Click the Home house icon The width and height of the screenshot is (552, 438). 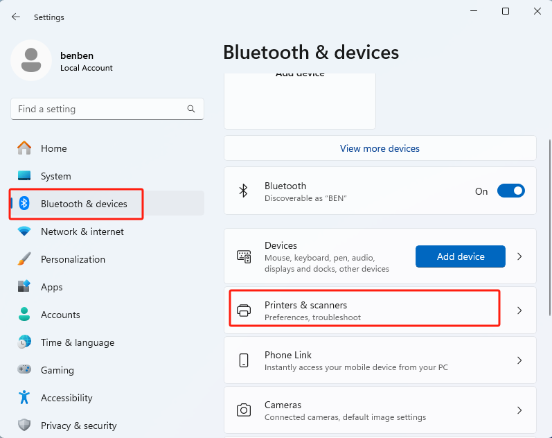click(24, 148)
